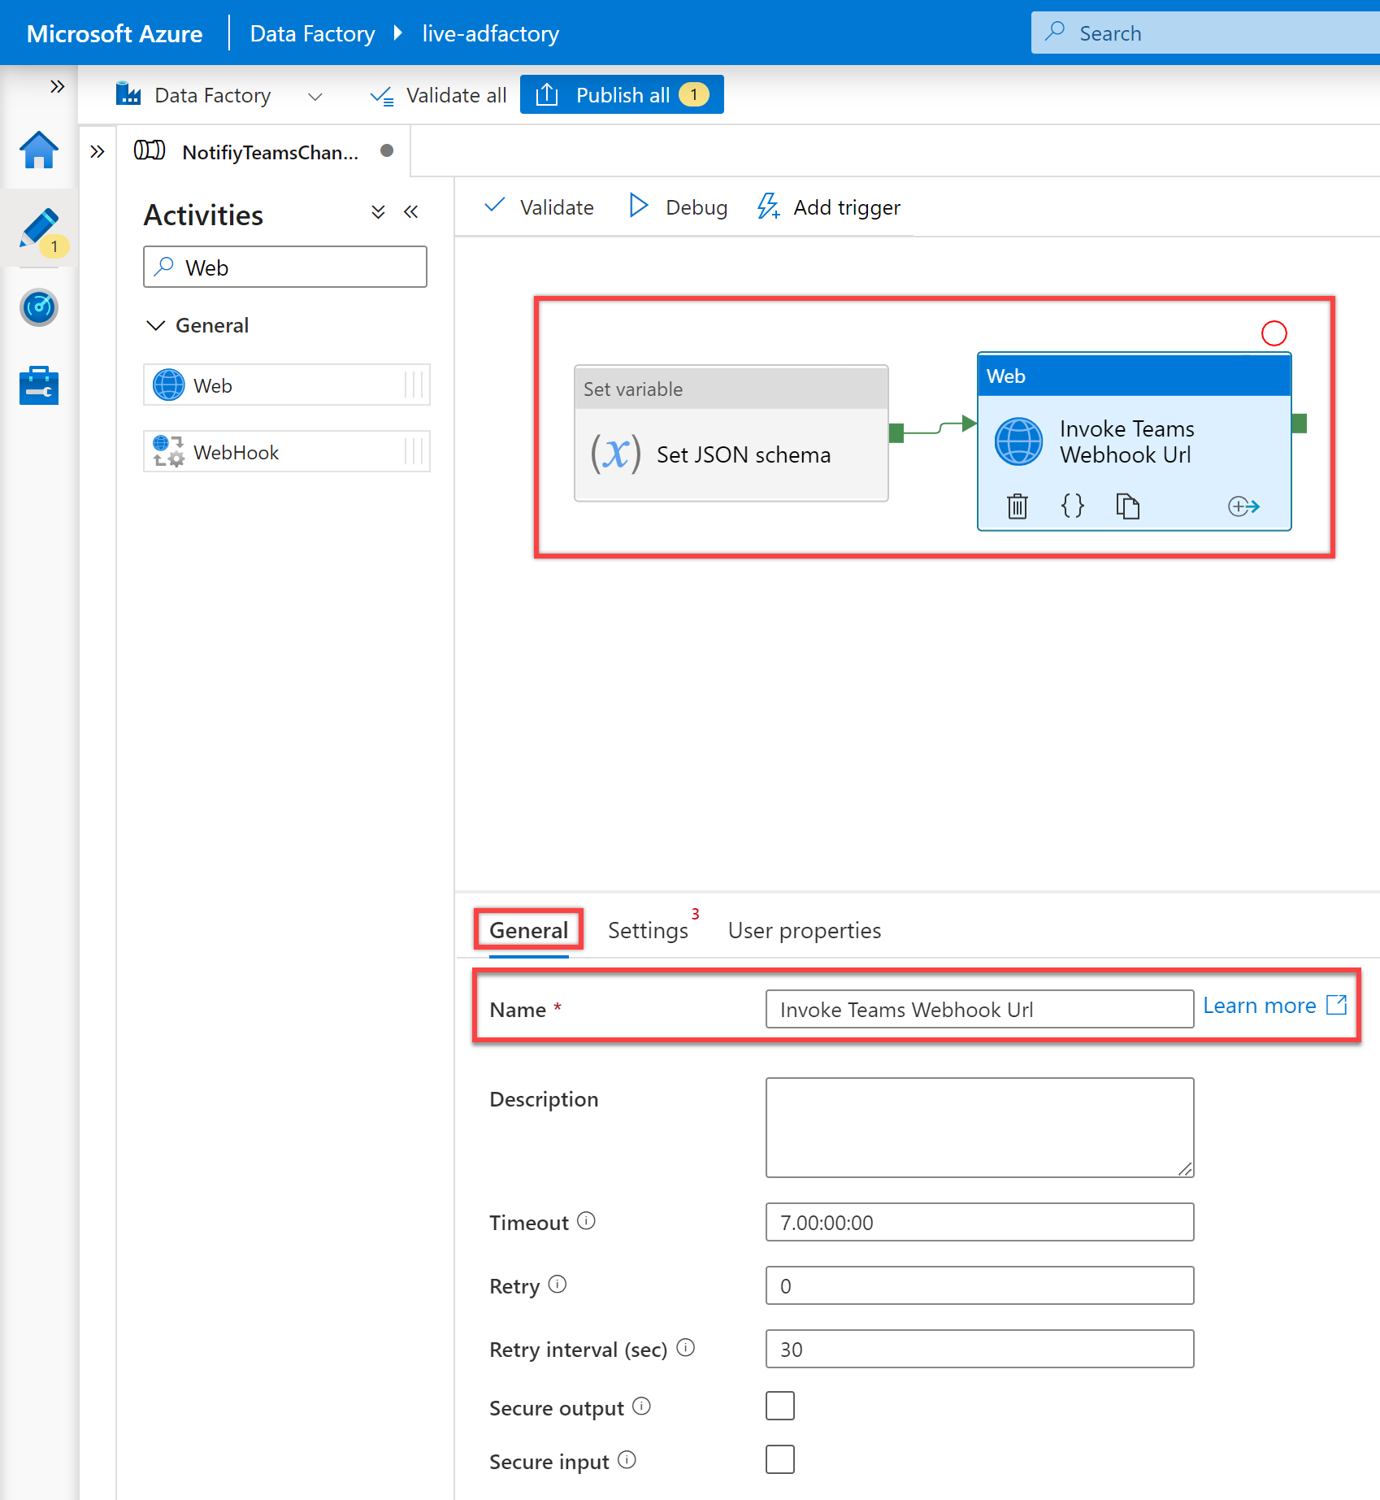The width and height of the screenshot is (1380, 1500).
Task: Open the Author pencil icon
Action: click(x=39, y=228)
